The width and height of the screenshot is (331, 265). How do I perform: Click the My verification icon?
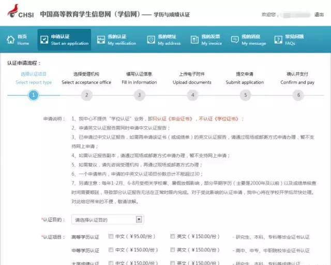101,40
